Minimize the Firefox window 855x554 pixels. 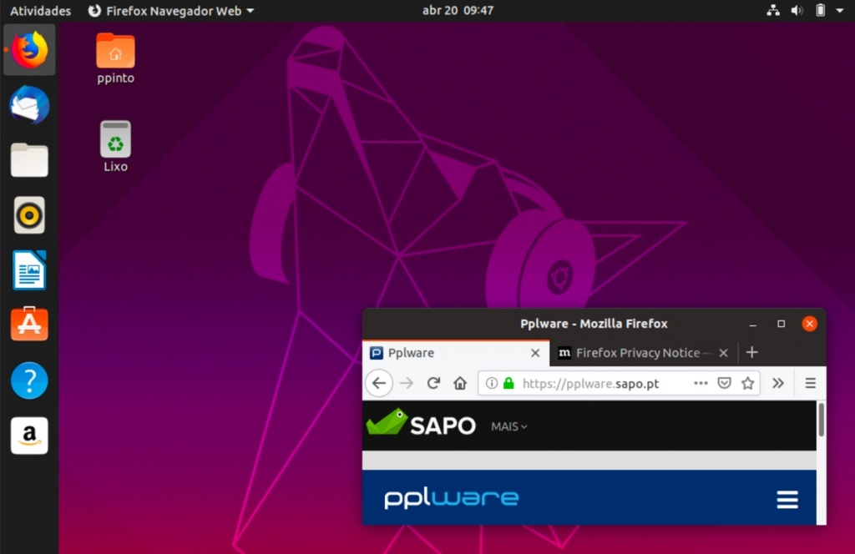tap(752, 324)
